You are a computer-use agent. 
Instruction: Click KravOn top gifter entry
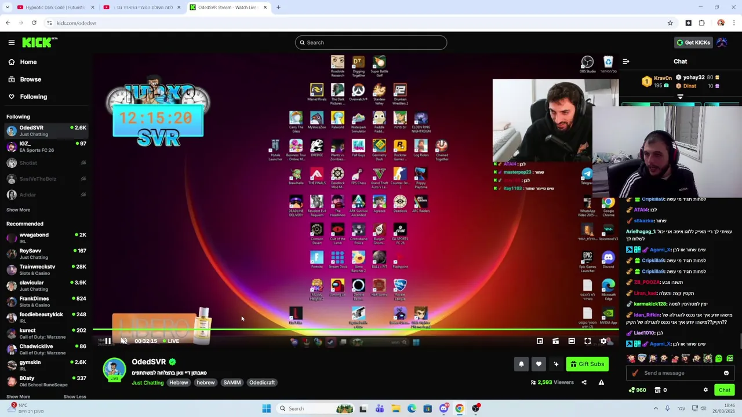(x=657, y=82)
